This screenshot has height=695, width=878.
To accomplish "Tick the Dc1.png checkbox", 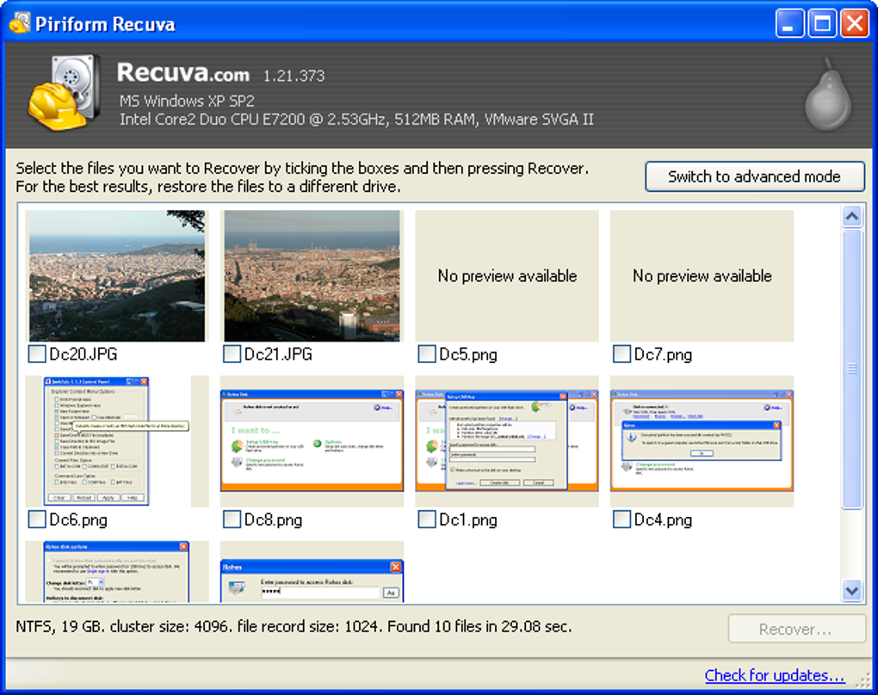I will click(427, 520).
